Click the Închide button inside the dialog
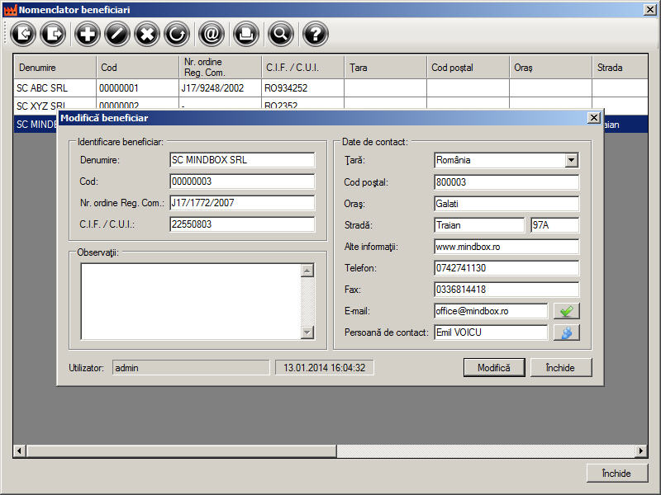661x495 pixels. click(x=561, y=368)
